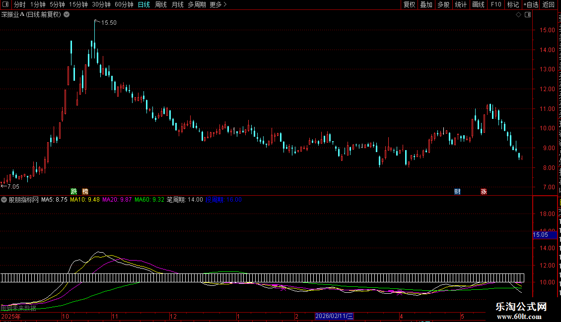The image size is (561, 322).
Task: Click the 深振业A (日线 前复权) title
Action: (31, 14)
